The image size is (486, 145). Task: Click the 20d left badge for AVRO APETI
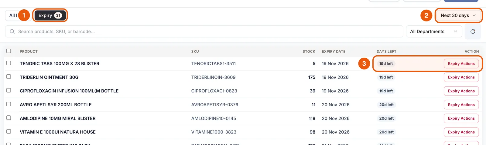click(386, 105)
